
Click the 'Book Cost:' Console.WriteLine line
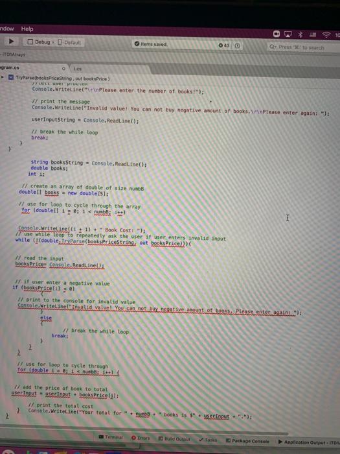82,230
